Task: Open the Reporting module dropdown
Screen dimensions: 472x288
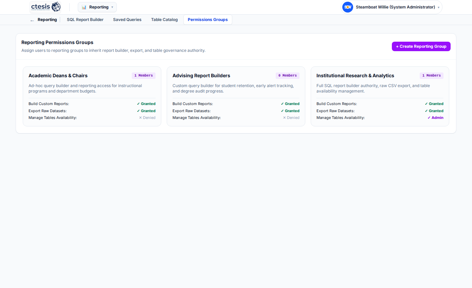Action: [97, 7]
